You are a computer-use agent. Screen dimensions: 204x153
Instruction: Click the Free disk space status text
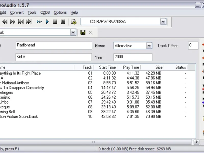tap(150, 149)
